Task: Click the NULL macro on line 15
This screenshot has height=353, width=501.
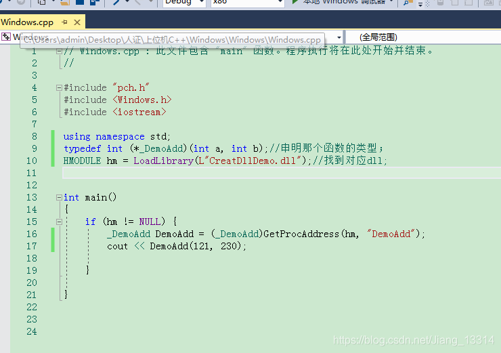Action: [150, 222]
